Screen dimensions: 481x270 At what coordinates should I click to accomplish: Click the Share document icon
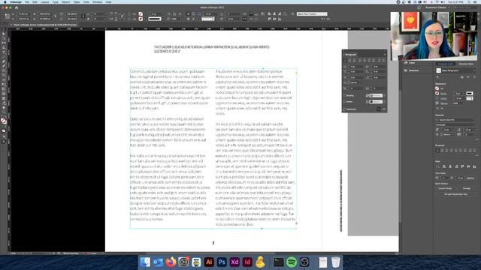[419, 7]
